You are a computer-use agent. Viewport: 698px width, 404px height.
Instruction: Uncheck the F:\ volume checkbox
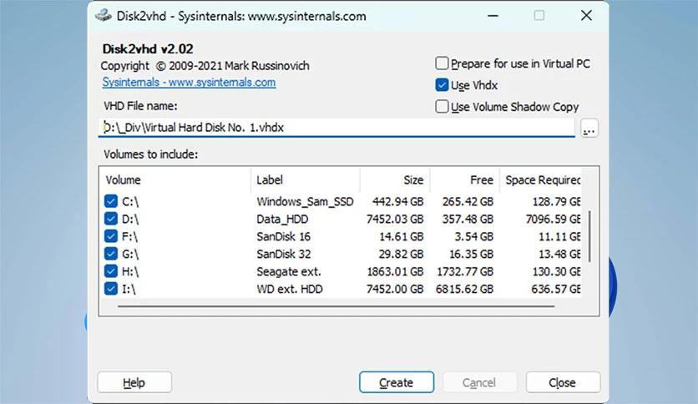coord(111,236)
